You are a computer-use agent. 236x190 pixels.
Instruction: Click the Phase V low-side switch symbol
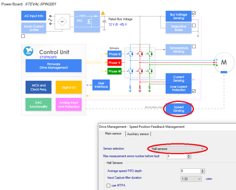pyautogui.click(x=140, y=71)
